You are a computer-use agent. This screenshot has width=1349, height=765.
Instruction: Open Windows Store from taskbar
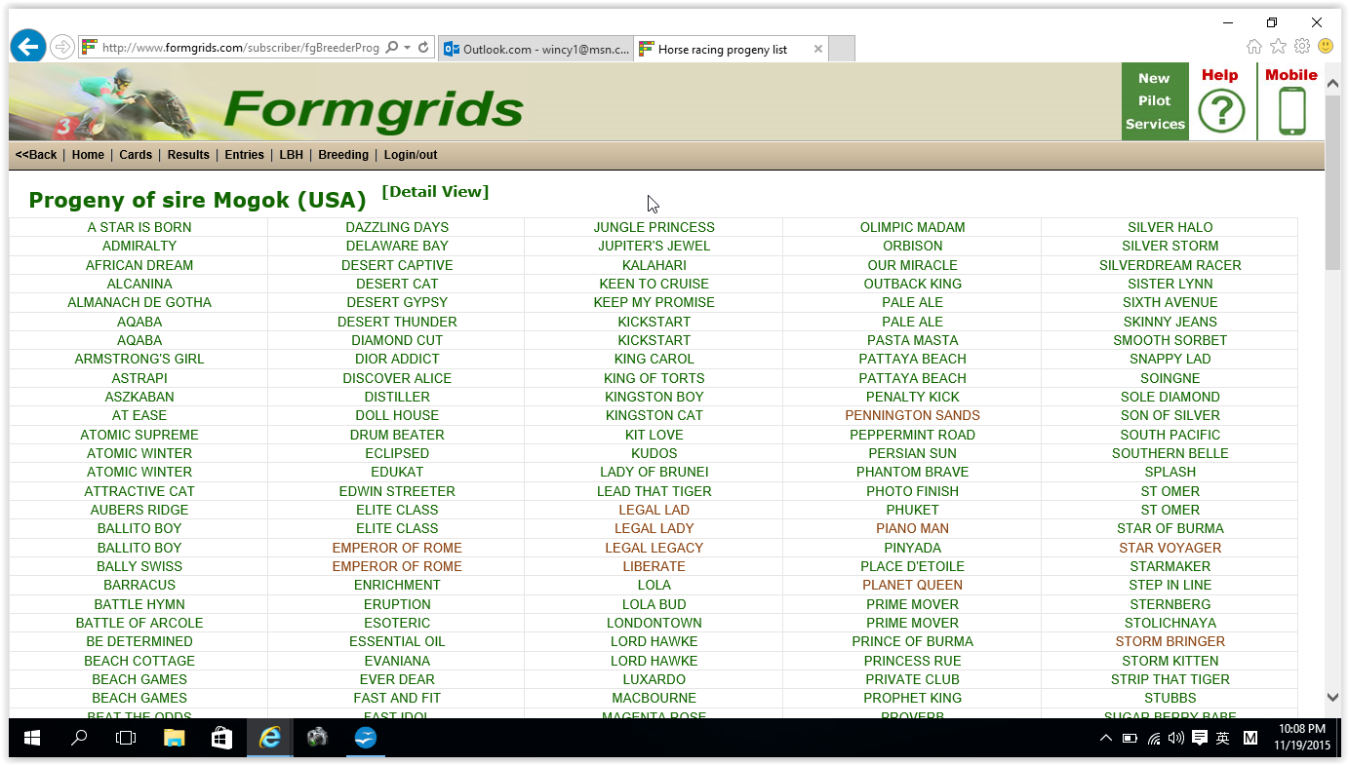221,739
